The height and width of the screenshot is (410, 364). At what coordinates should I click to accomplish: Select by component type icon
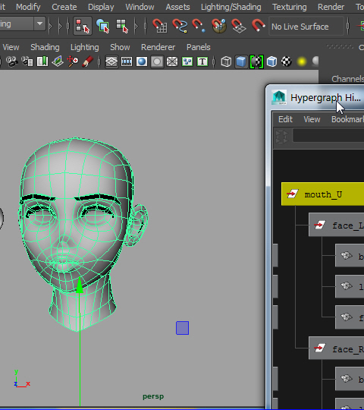pyautogui.click(x=122, y=26)
